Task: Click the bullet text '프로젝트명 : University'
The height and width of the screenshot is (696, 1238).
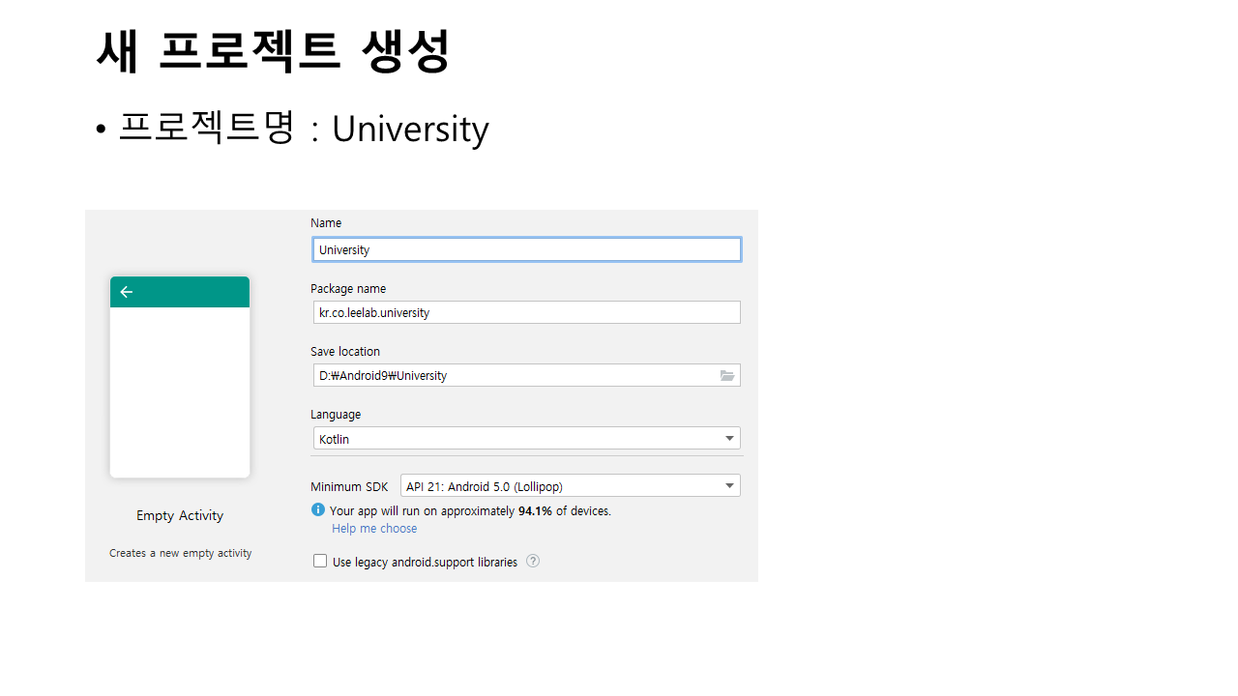Action: (303, 129)
